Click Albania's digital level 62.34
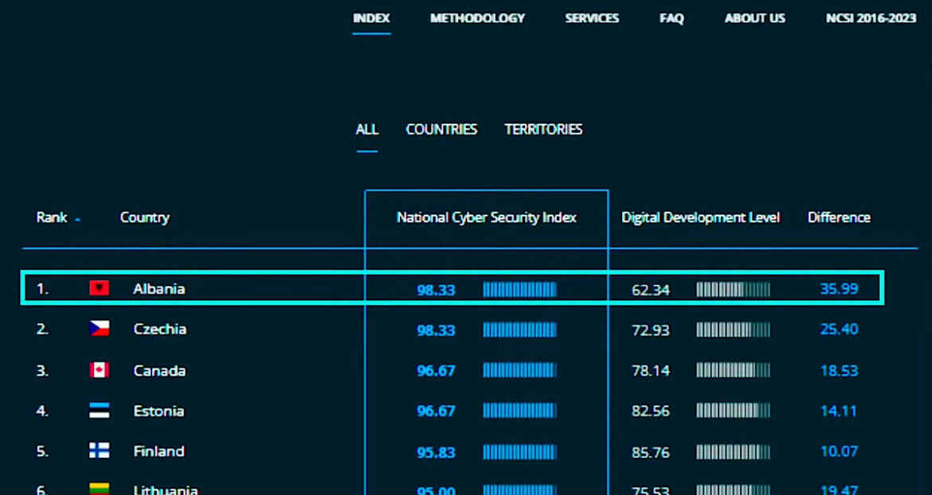Viewport: 932px width, 495px height. [650, 290]
